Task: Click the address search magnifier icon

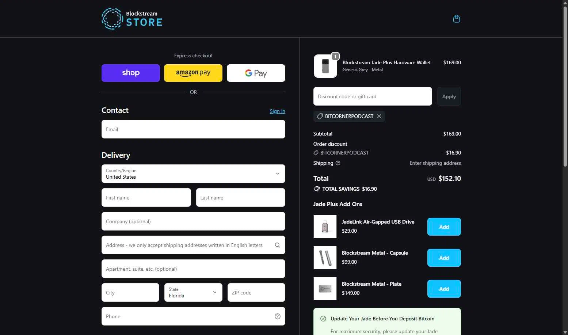Action: click(278, 245)
